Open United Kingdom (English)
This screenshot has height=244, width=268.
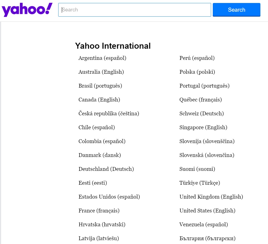coord(211,197)
